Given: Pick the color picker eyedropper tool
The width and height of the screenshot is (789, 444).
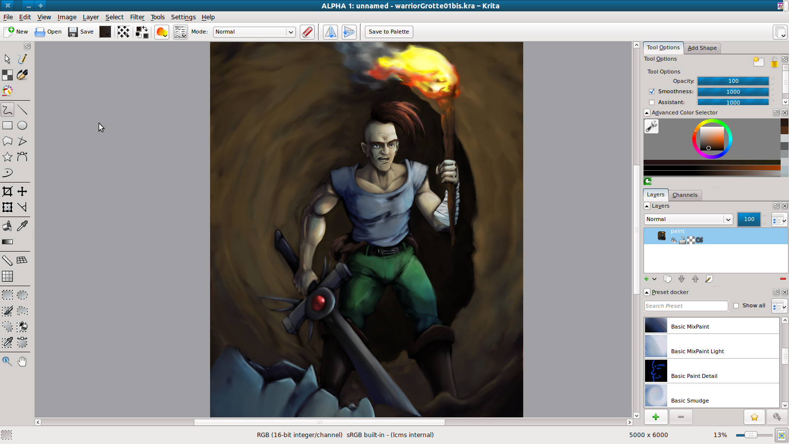Looking at the screenshot, I should pyautogui.click(x=22, y=226).
